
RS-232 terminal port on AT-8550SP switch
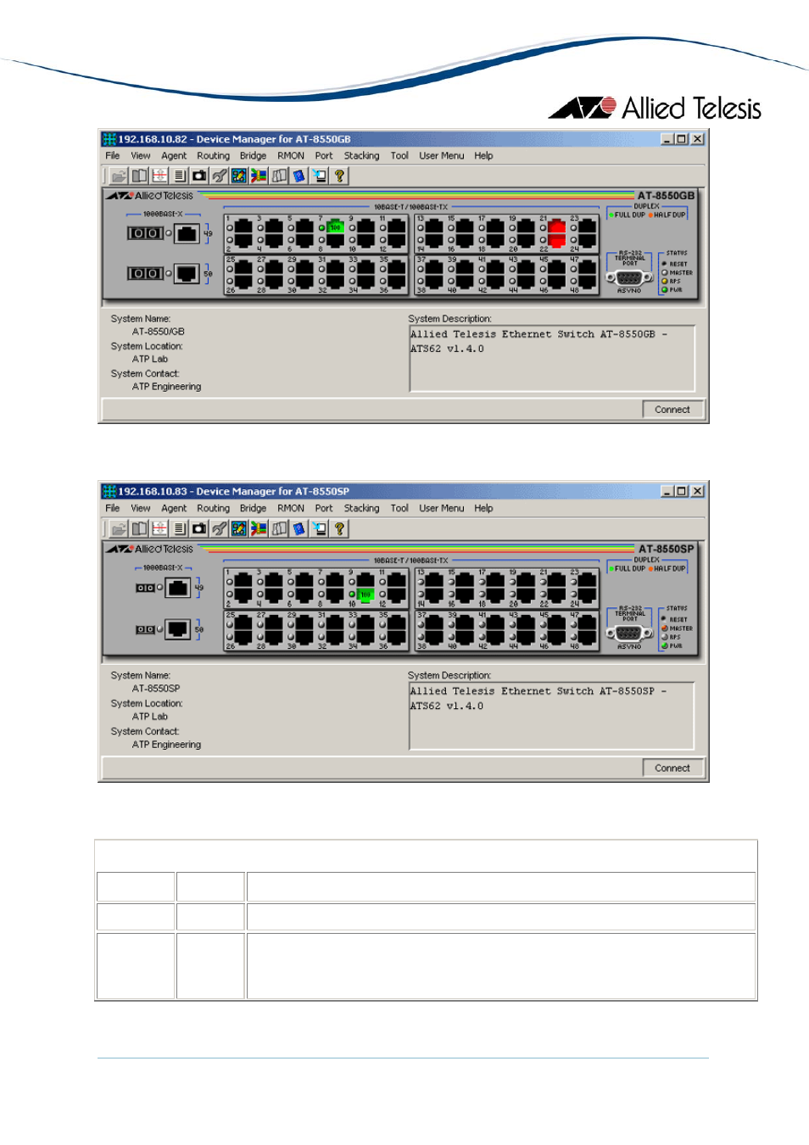(629, 632)
